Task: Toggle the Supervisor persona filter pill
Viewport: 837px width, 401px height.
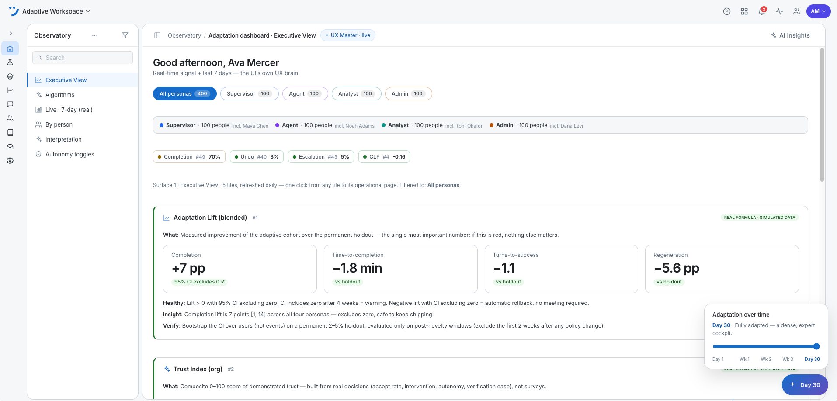Action: (250, 94)
